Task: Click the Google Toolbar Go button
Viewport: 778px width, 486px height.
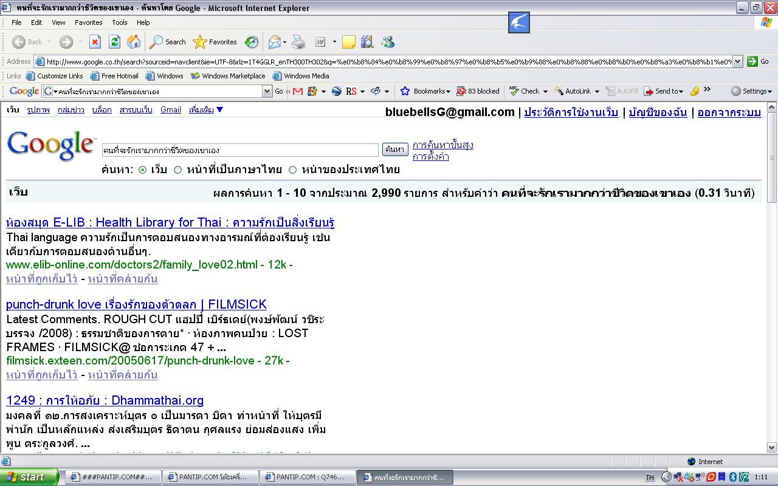Action: pos(279,91)
